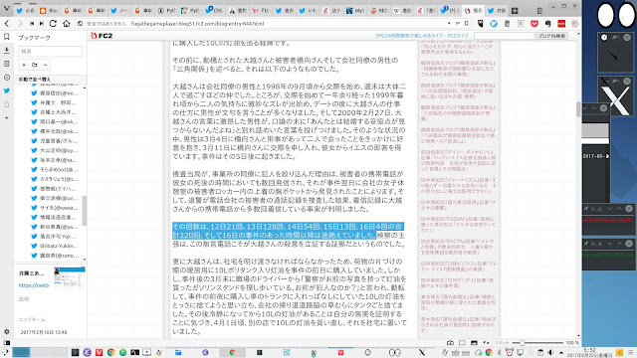Open Vivaldi settings gear
This screenshot has height=358, width=637.
coord(7,331)
